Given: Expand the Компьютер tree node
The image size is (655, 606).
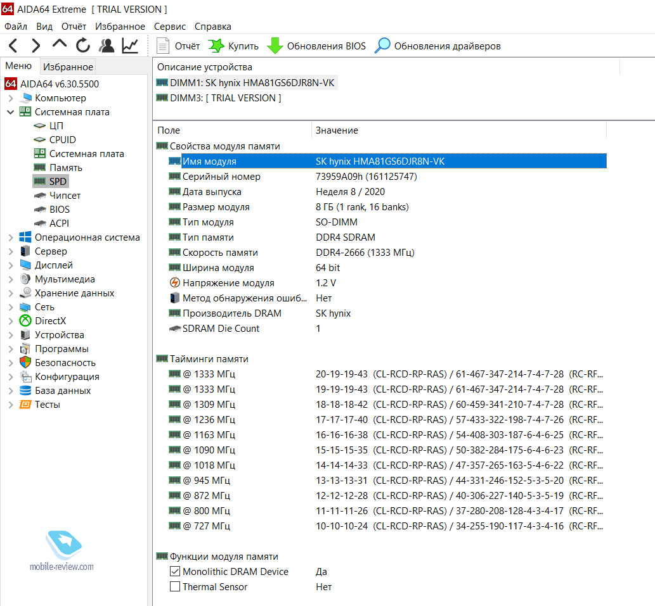Looking at the screenshot, I should 11,98.
